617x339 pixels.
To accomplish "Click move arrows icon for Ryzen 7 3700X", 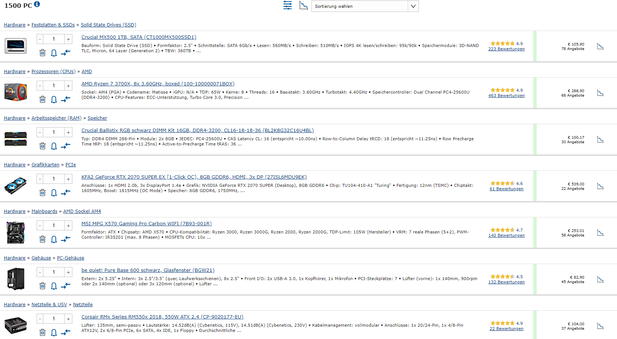I will click(66, 99).
